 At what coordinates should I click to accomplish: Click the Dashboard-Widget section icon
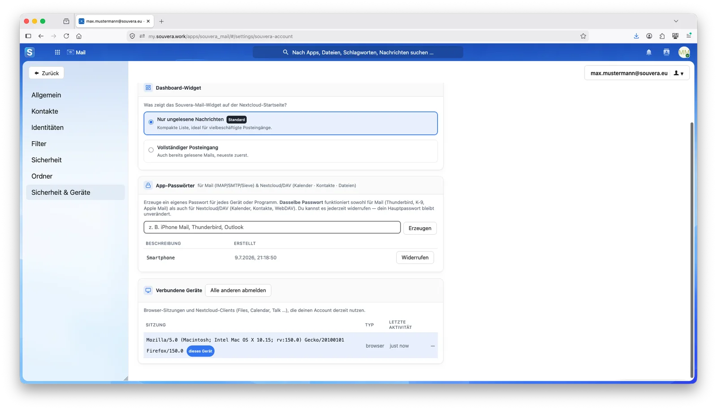coord(148,88)
